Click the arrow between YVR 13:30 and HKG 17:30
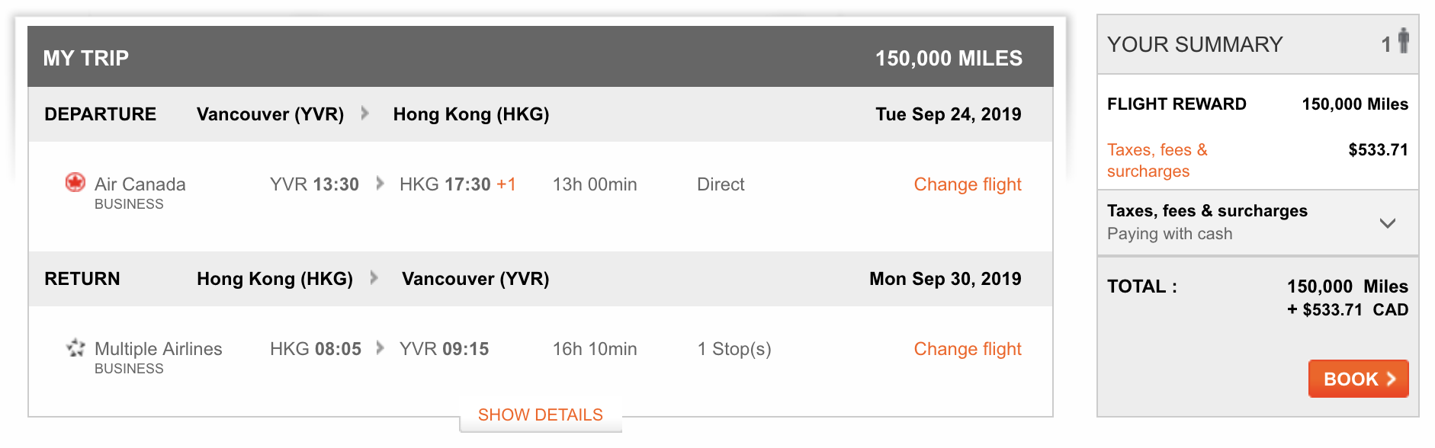The height and width of the screenshot is (448, 1435). point(380,184)
